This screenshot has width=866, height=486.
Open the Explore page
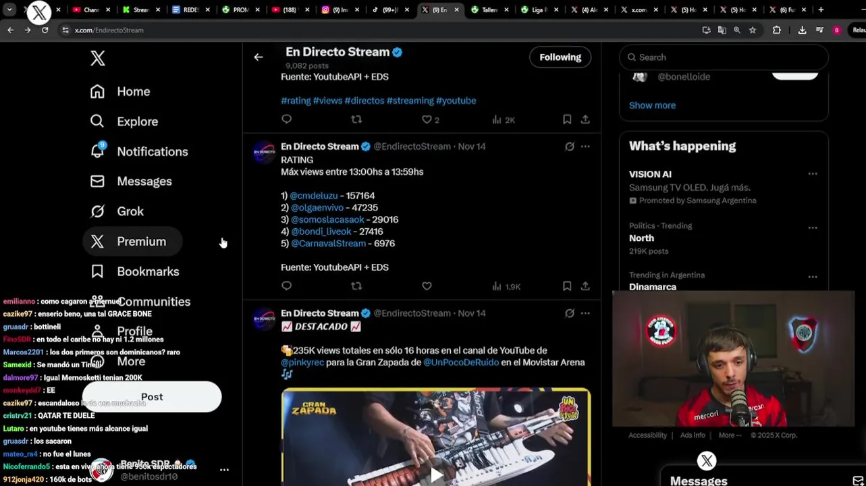(124, 122)
